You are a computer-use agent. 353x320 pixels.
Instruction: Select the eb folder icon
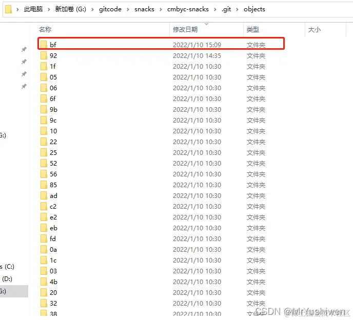(44, 228)
